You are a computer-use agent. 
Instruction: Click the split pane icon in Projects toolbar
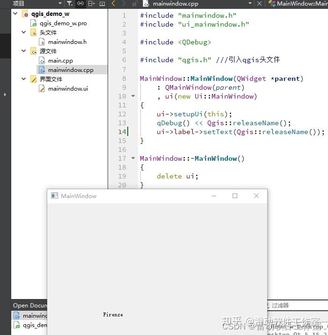pos(92,3)
